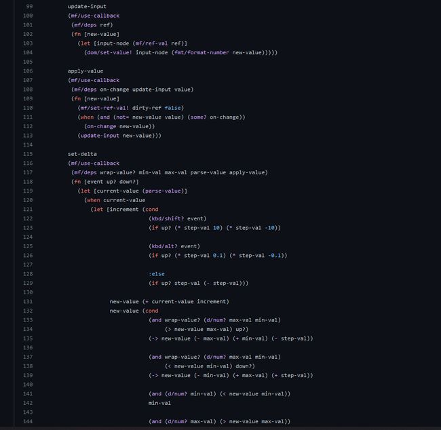Click the set-delta symbol on line 115

click(82, 154)
